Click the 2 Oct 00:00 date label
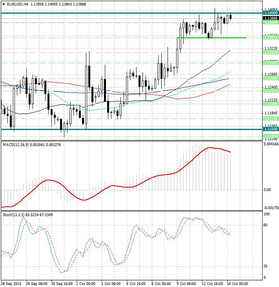This screenshot has height=287, width=279. 86,284
